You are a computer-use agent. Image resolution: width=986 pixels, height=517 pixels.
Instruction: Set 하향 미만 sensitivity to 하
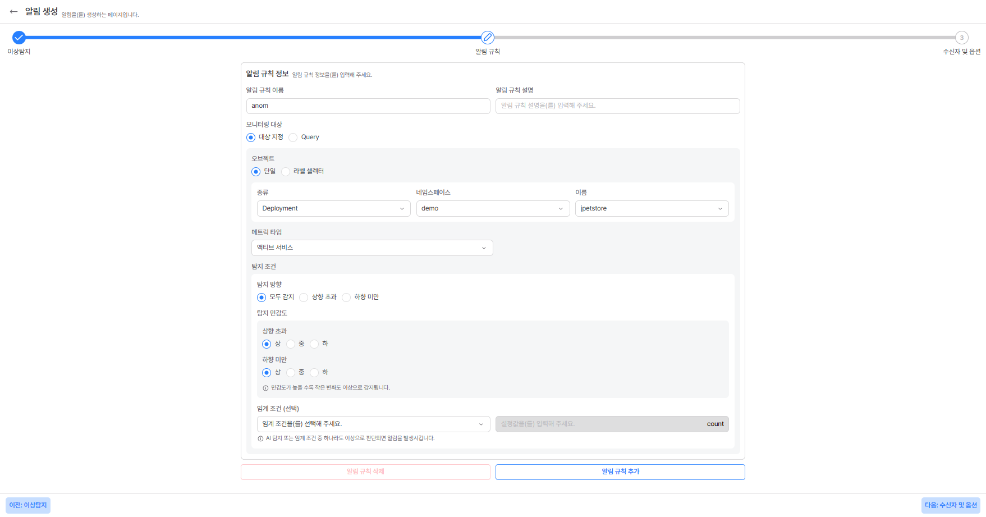point(314,373)
